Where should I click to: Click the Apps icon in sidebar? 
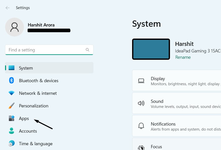11,118
